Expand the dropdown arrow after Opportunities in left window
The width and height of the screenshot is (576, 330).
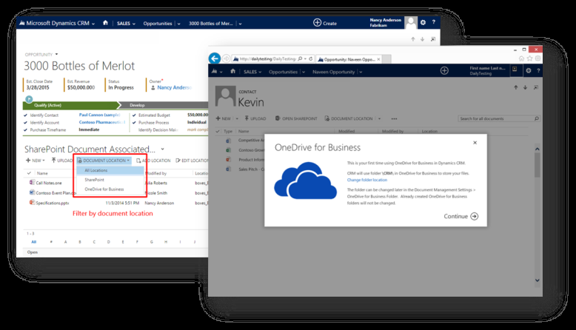[x=179, y=24]
